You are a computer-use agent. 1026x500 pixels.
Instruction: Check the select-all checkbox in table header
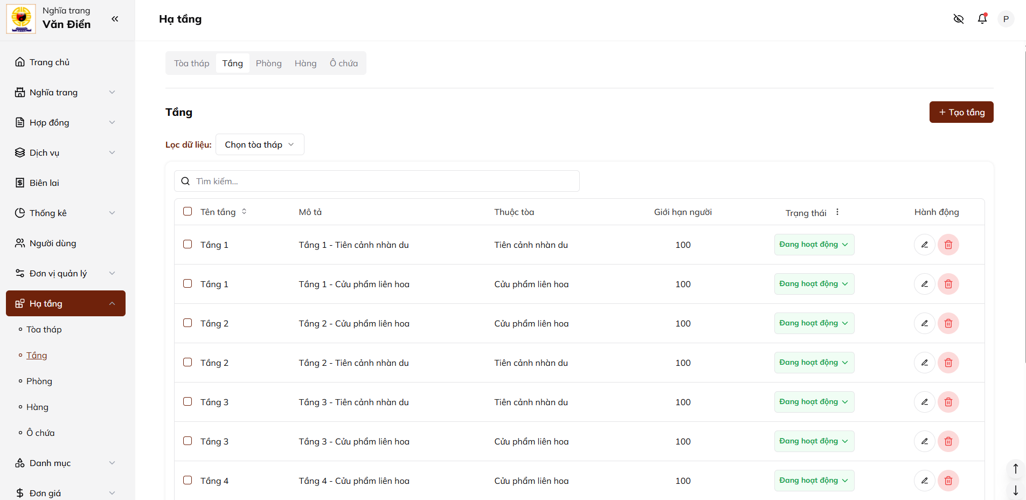tap(188, 211)
